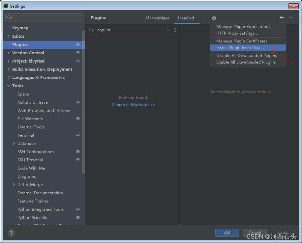Select the Keymap settings page
The width and height of the screenshot is (302, 243).
pyautogui.click(x=20, y=28)
